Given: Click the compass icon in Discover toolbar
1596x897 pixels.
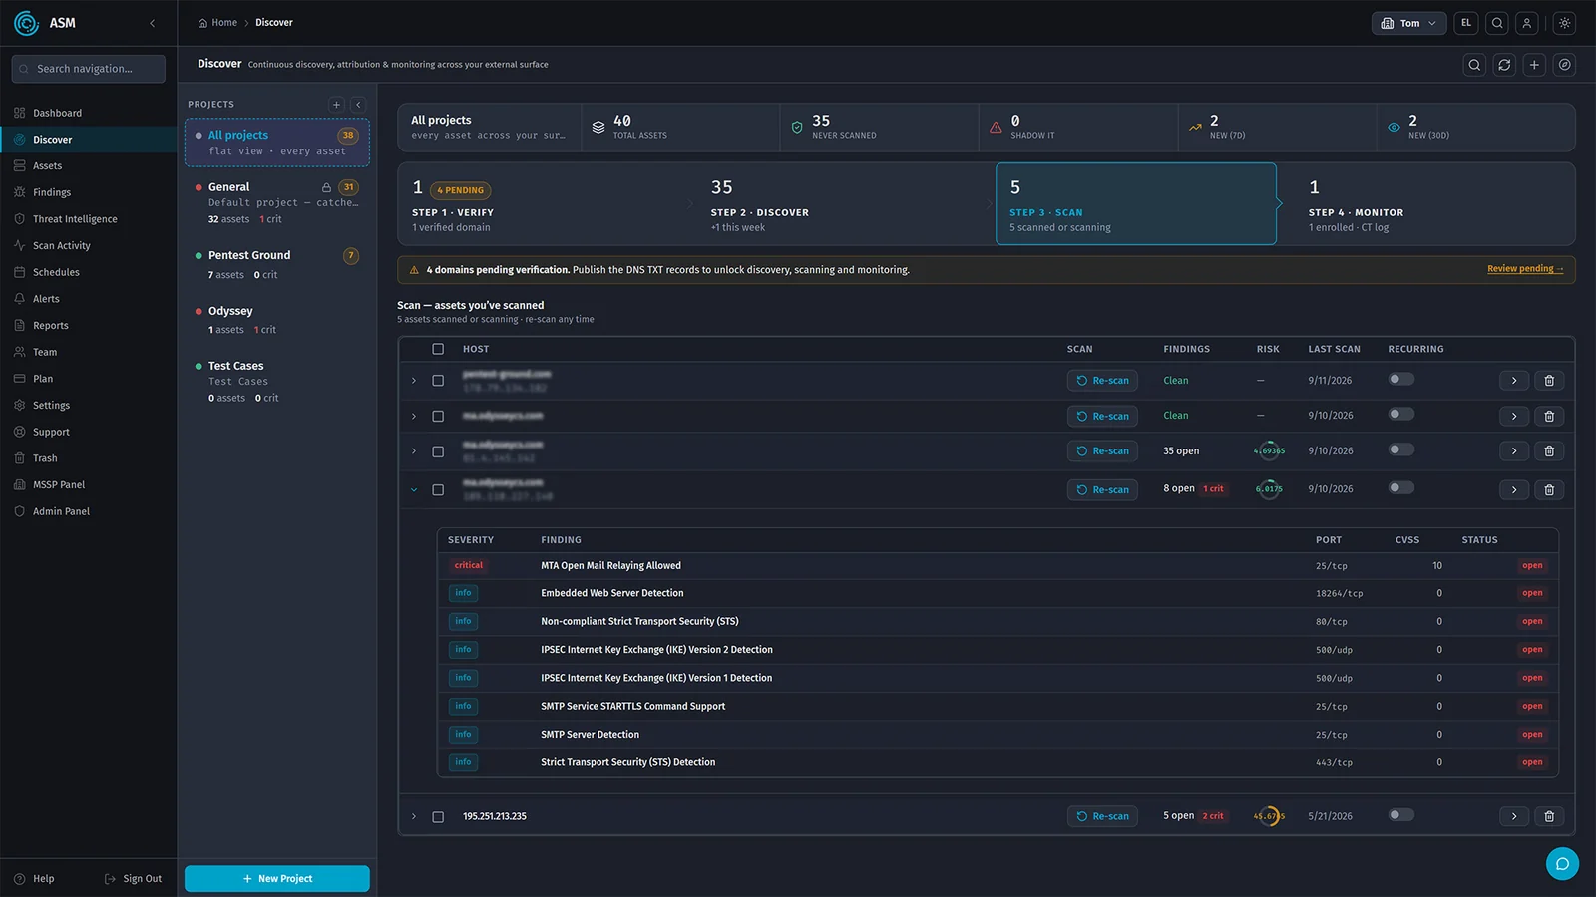Looking at the screenshot, I should (1565, 65).
